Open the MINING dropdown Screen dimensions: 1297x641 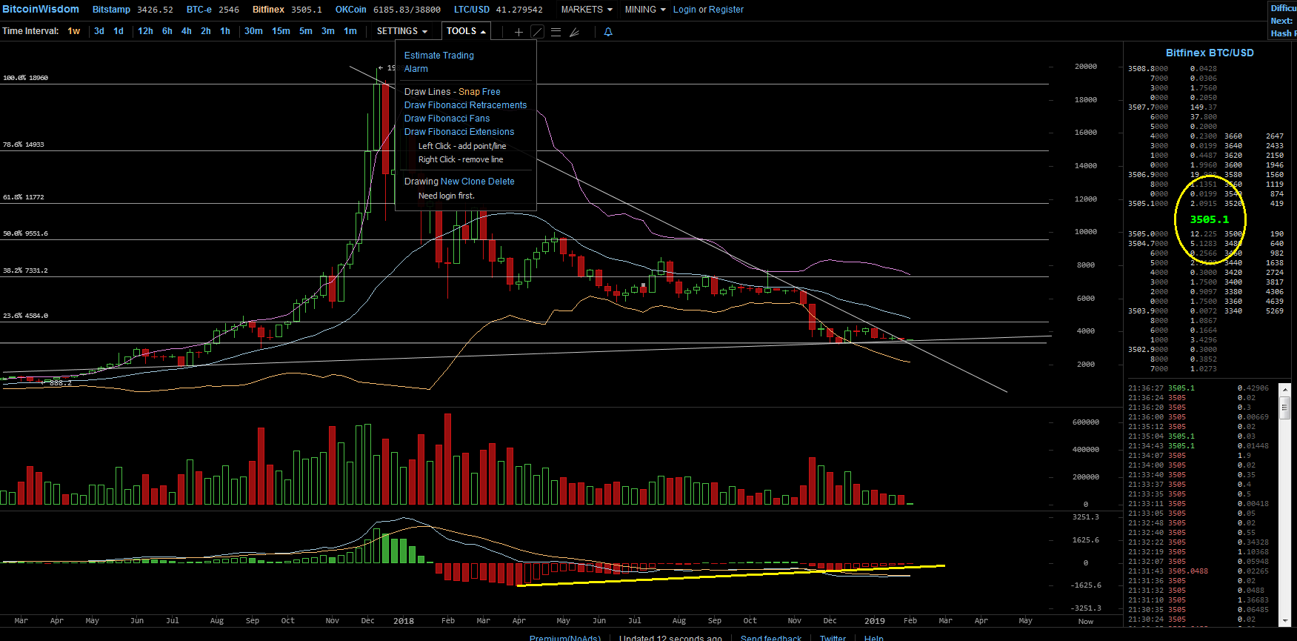coord(645,10)
